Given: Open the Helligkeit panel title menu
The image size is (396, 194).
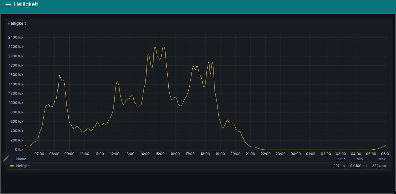Looking at the screenshot, I should (17, 23).
